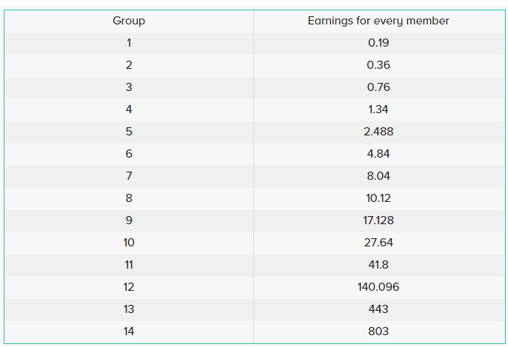Click the Earnings for every member header

(x=378, y=21)
